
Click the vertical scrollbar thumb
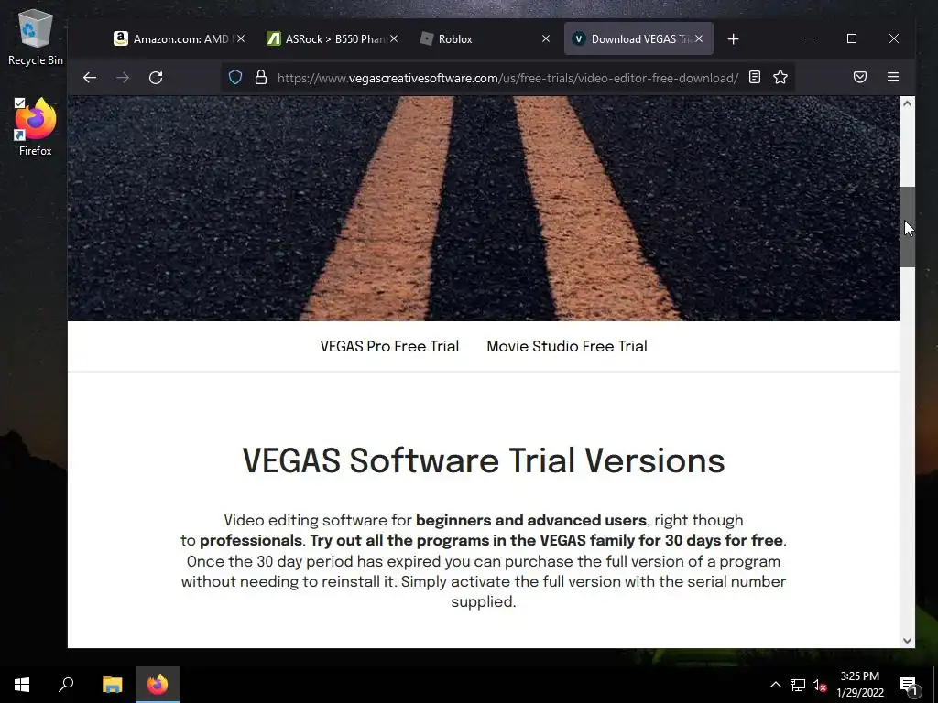click(907, 227)
